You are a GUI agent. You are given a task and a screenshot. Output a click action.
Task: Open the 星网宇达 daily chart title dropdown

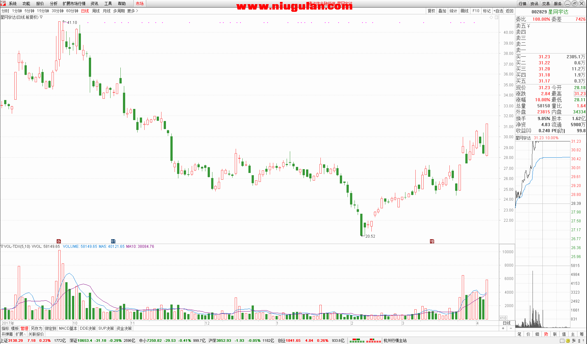41,17
